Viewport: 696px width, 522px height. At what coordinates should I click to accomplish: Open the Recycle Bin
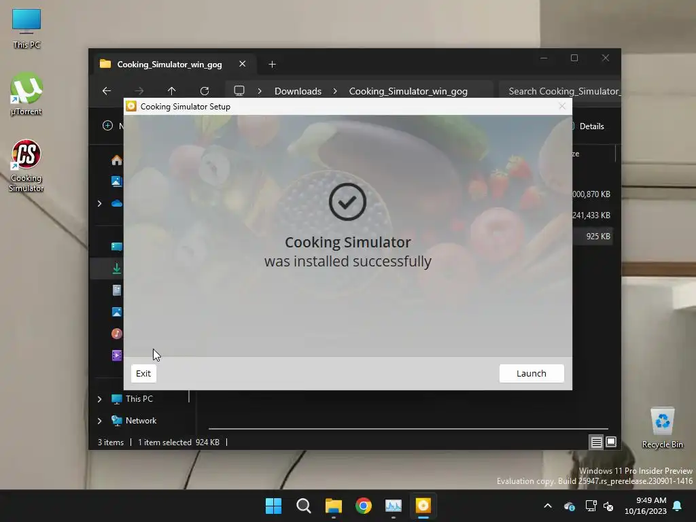(662, 428)
